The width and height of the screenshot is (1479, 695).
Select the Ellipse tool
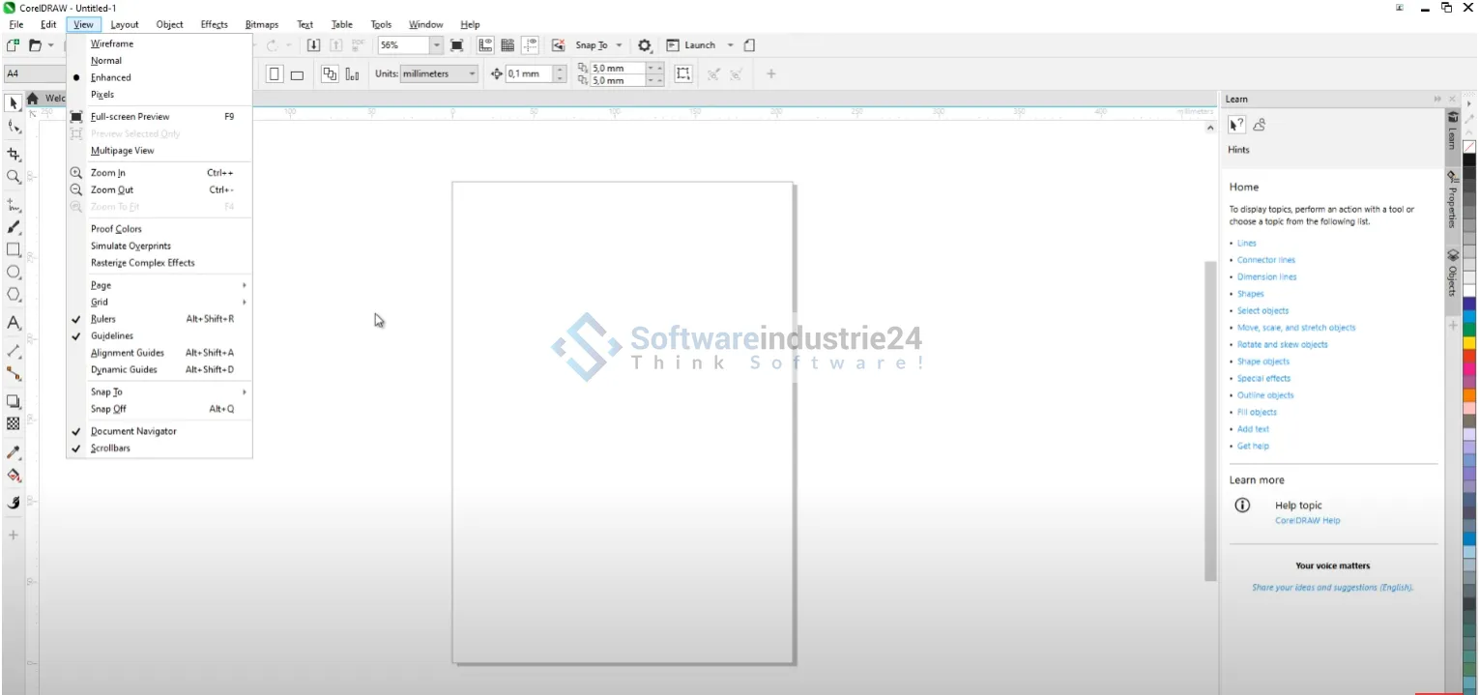14,273
